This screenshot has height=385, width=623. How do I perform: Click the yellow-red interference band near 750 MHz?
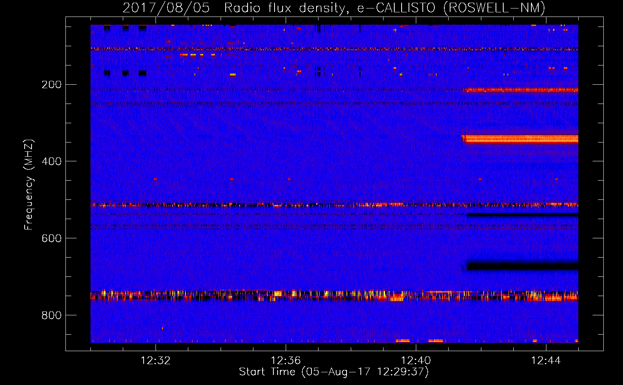pos(334,295)
